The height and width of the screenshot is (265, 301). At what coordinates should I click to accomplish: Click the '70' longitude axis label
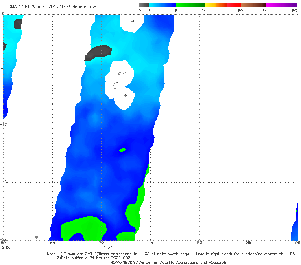101,243
